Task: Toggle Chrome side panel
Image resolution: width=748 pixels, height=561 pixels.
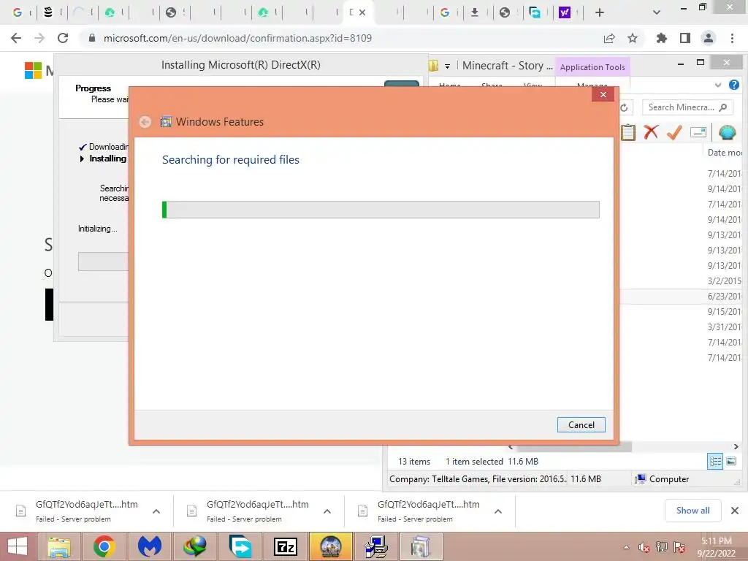Action: [x=685, y=38]
